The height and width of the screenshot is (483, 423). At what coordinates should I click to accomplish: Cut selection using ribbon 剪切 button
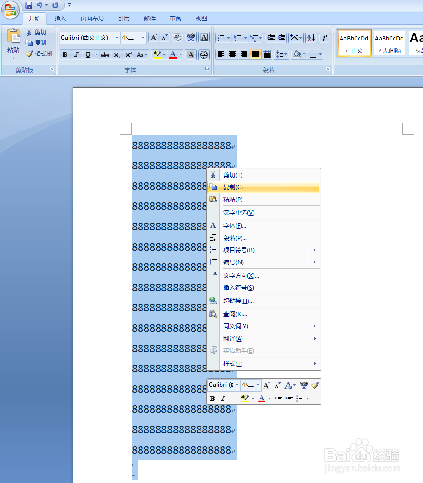coord(37,32)
